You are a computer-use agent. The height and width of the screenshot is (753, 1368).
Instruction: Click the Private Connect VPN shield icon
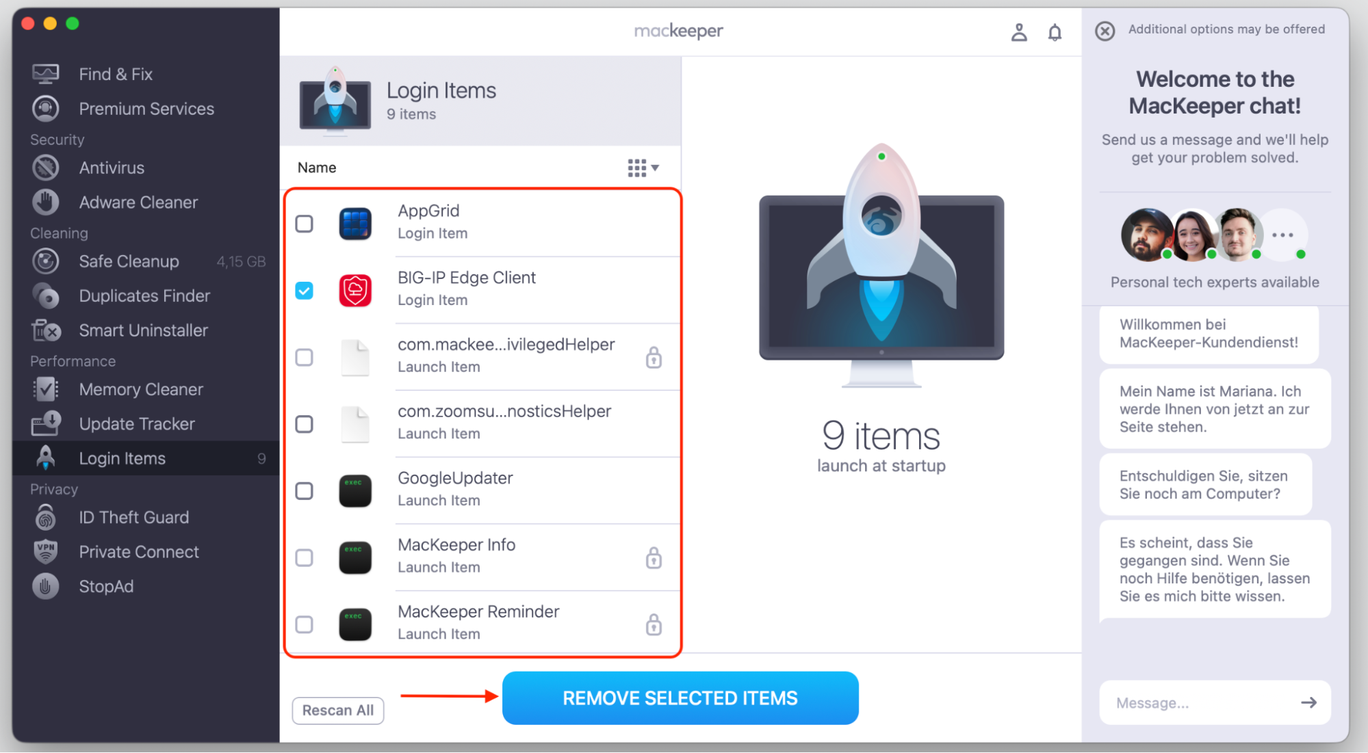[x=46, y=551]
